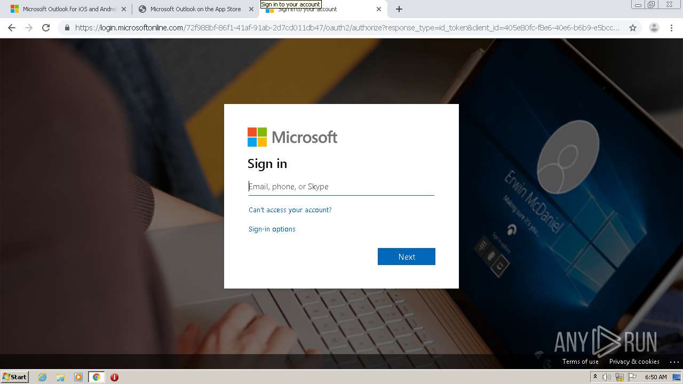
Task: Reload the sign-in page
Action: tap(46, 28)
